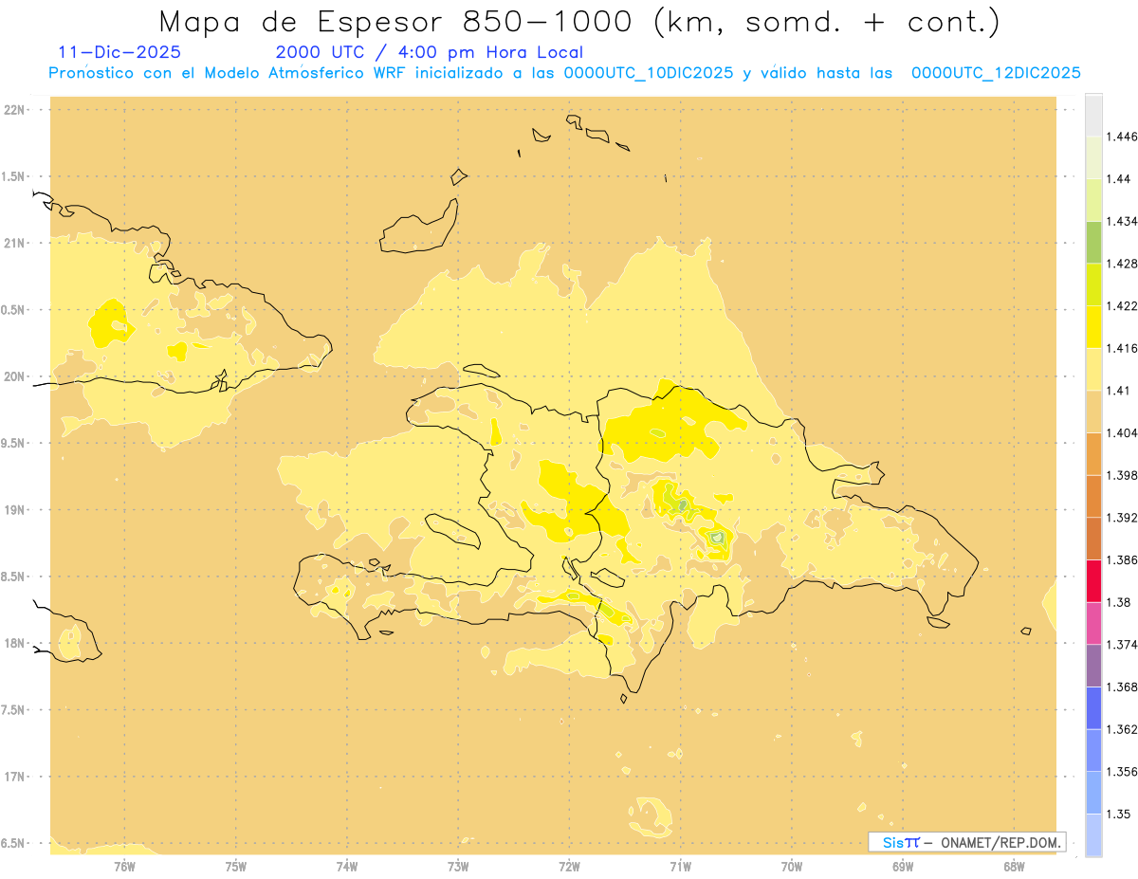The height and width of the screenshot is (879, 1138).
Task: Click the green colorbar swatch below 1.434
Action: tap(1093, 242)
